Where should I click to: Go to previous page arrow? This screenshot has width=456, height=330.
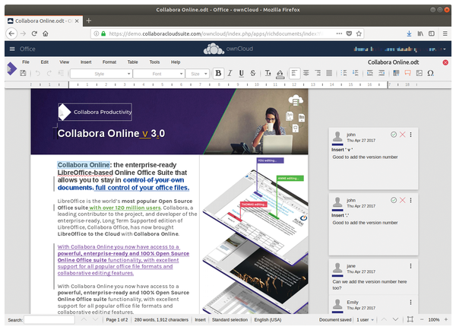384,319
